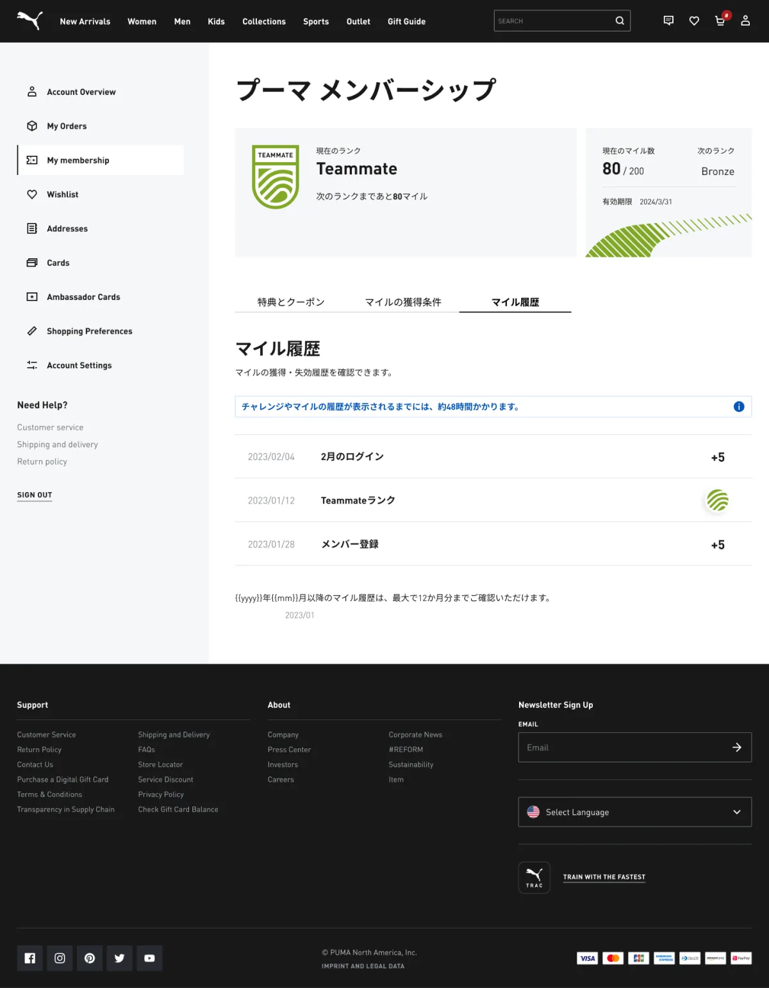The image size is (769, 988).
Task: Click green rank icon in Teammateランク row
Action: [x=718, y=500]
